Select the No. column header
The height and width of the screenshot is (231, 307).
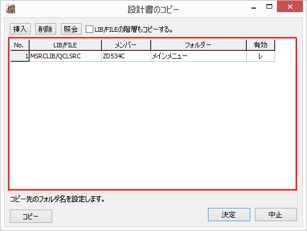pyautogui.click(x=20, y=45)
